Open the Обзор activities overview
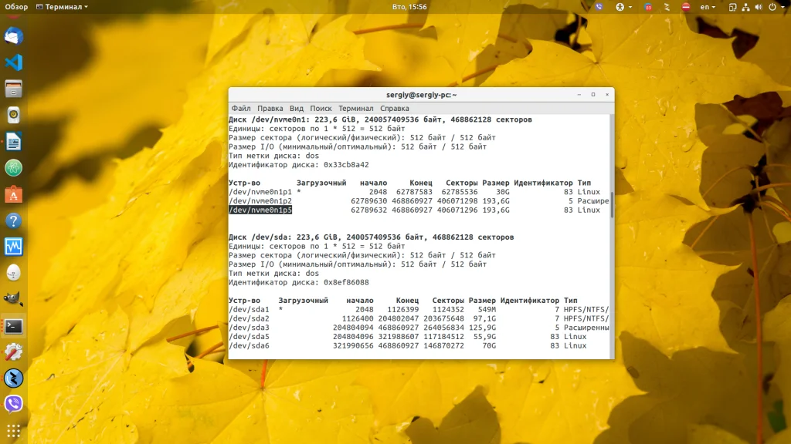 pyautogui.click(x=16, y=7)
